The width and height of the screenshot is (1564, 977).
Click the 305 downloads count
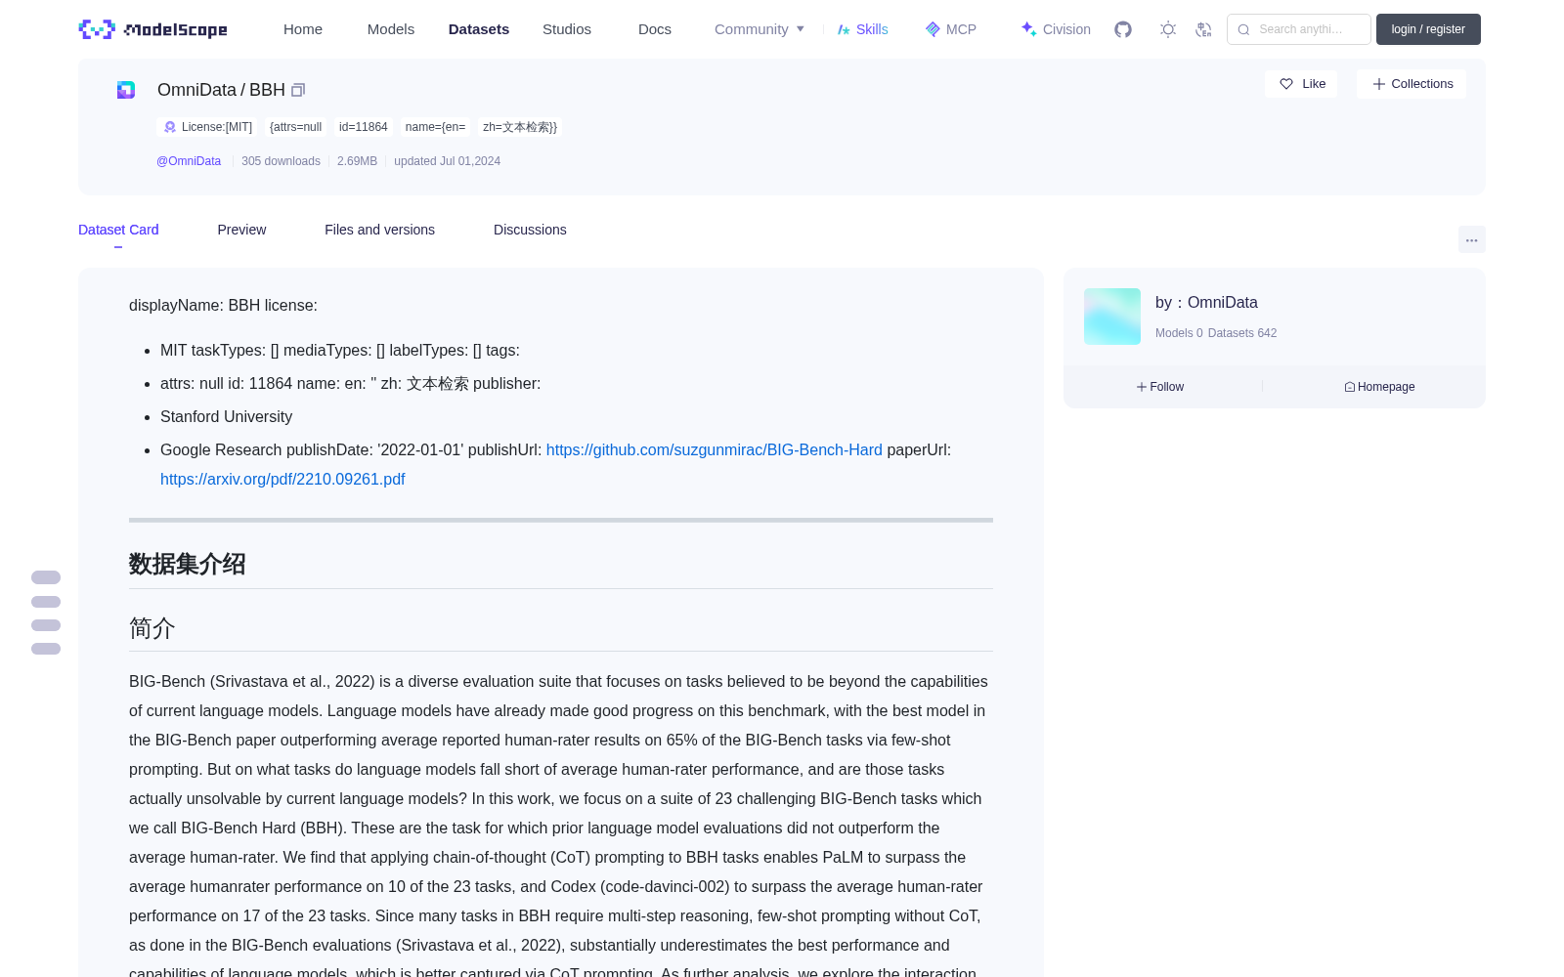point(281,161)
